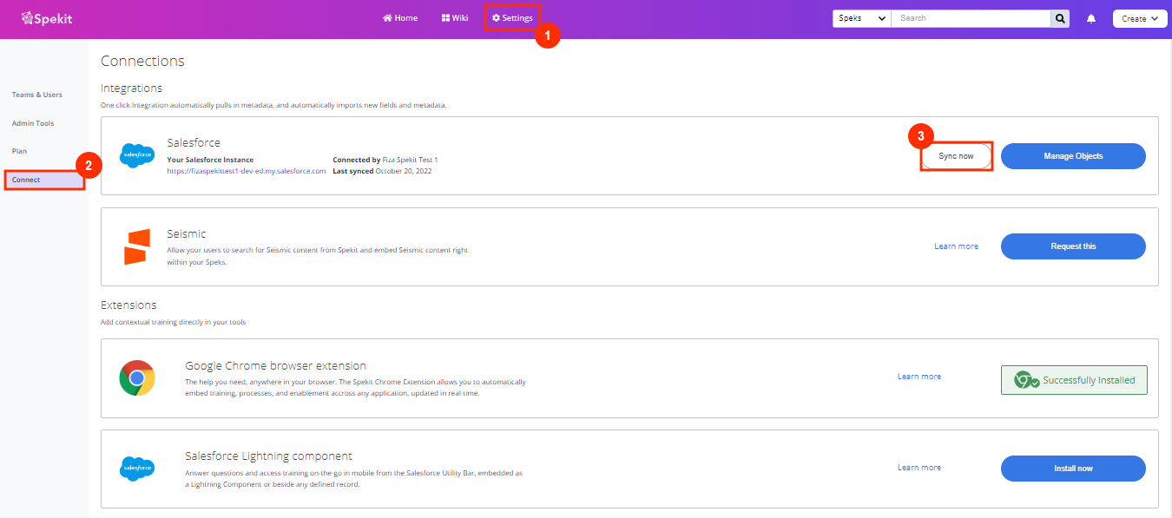Image resolution: width=1172 pixels, height=518 pixels.
Task: Open the Speks search-type dropdown
Action: coord(861,18)
